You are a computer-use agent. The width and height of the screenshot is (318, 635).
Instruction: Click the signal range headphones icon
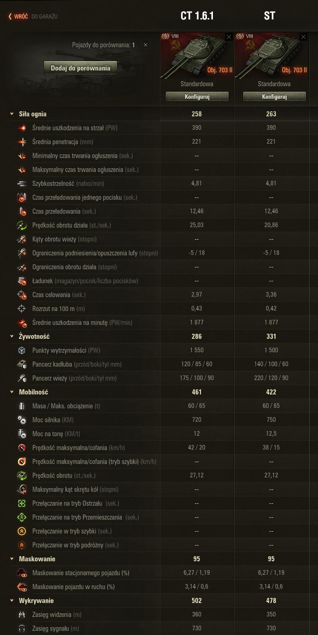[22, 629]
